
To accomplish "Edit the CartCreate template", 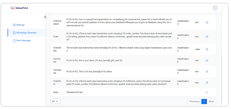I will pyautogui.click(x=207, y=60).
